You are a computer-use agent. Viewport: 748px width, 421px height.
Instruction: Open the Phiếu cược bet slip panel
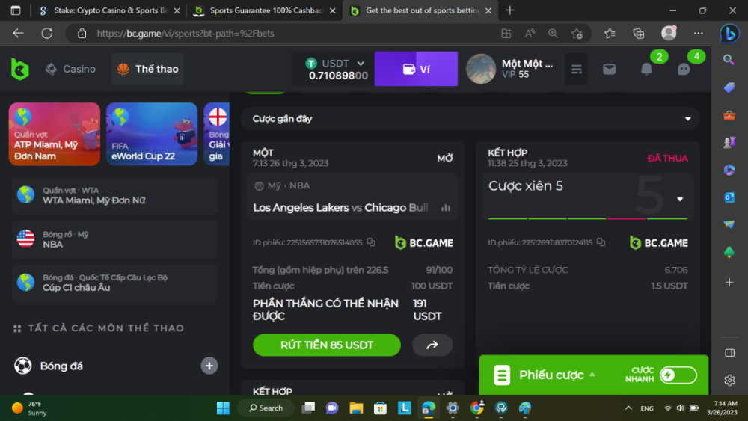pyautogui.click(x=551, y=375)
